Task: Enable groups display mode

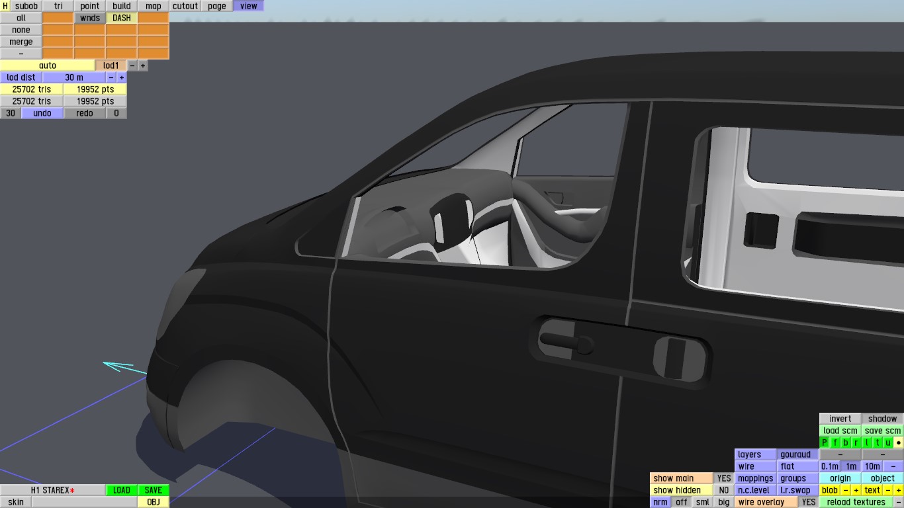Action: pos(798,478)
